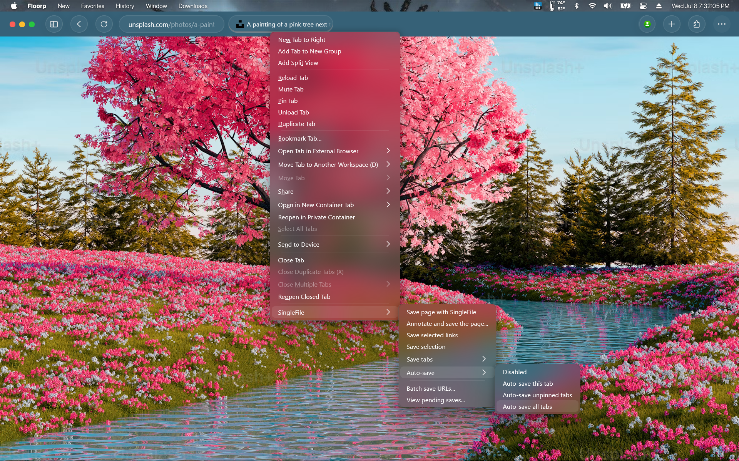Open a new tab with plus icon
The height and width of the screenshot is (461, 739).
(x=672, y=24)
